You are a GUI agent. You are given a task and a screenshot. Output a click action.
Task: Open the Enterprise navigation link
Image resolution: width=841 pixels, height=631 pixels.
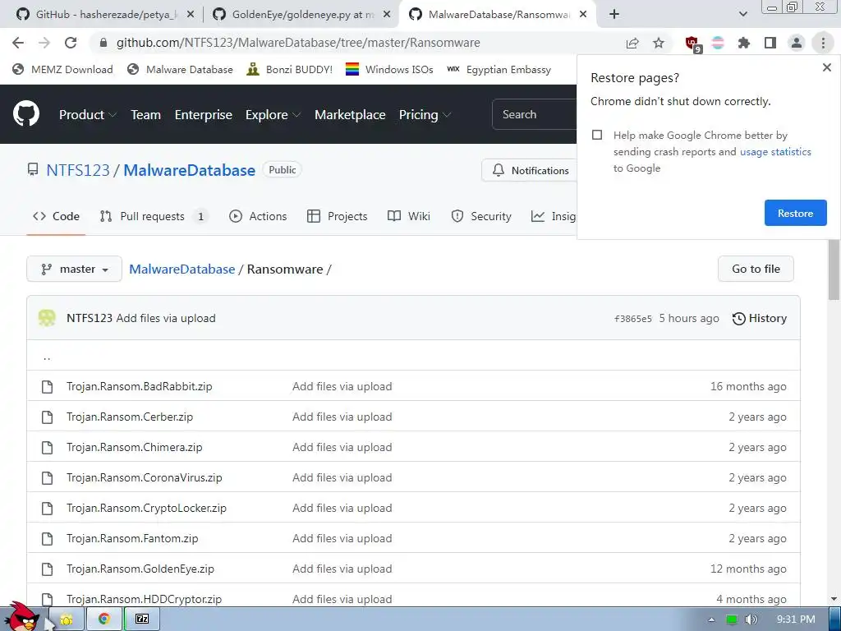coord(204,115)
